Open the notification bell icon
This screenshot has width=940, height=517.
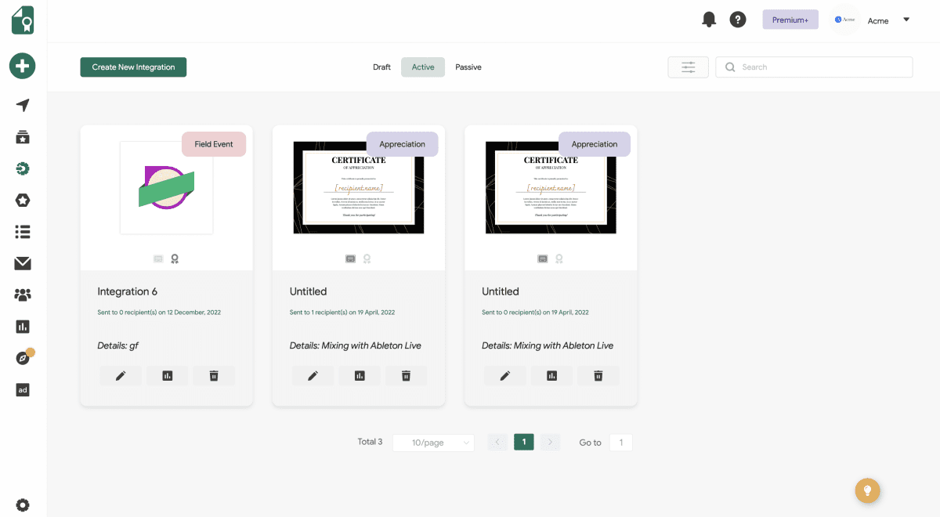709,20
